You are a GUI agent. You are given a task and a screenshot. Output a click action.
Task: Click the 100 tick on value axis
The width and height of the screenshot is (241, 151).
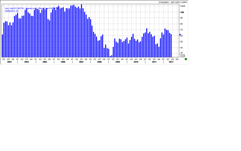tap(182, 12)
